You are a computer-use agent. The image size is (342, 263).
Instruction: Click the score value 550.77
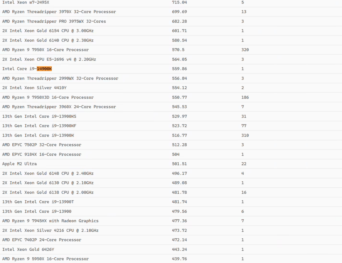click(180, 97)
